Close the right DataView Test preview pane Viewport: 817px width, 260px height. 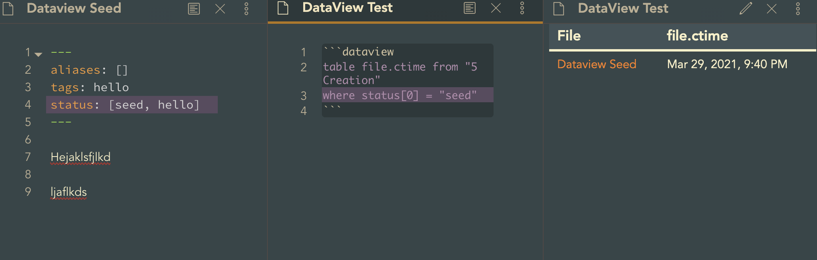tap(772, 9)
